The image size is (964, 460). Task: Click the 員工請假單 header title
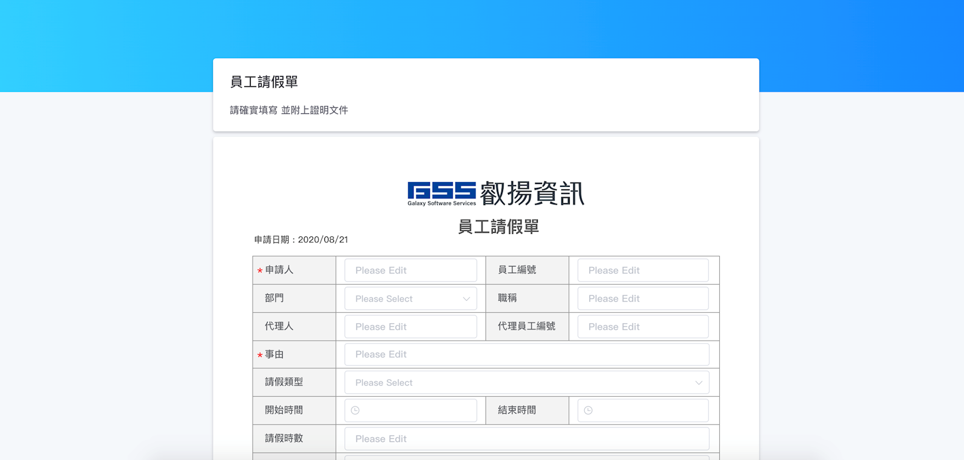coord(264,82)
